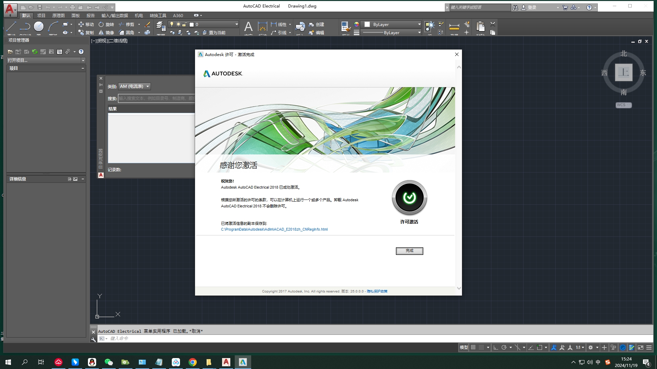Click the Match Properties icon

(346, 26)
